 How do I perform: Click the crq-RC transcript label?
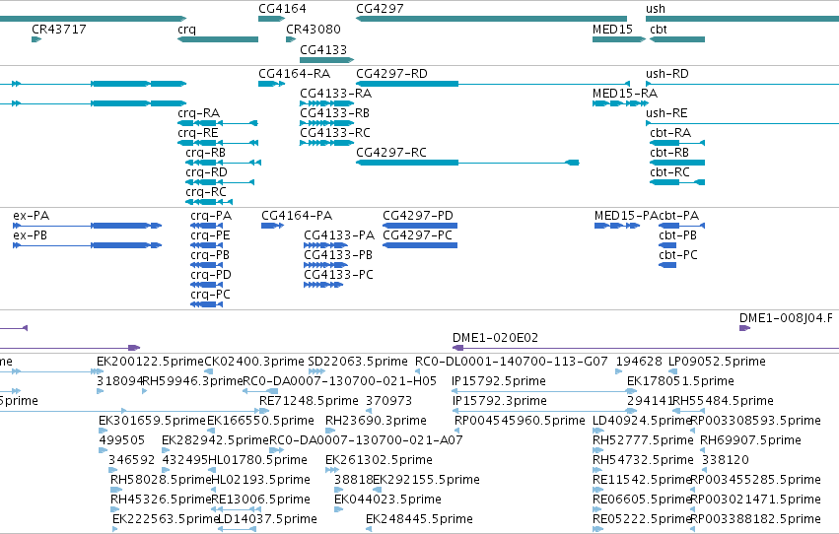tap(206, 192)
